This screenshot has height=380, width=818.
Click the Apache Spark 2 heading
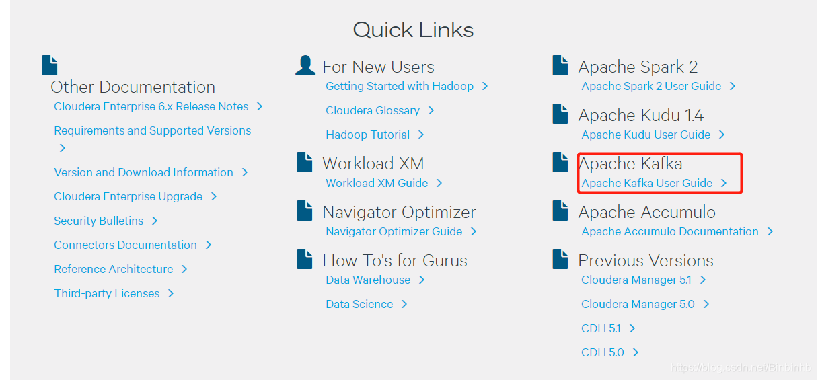638,67
